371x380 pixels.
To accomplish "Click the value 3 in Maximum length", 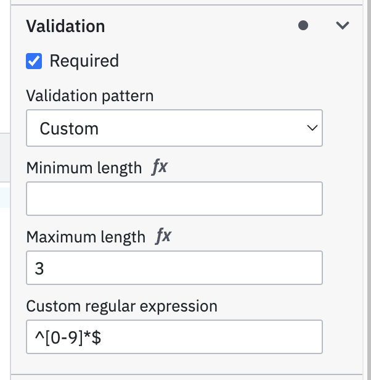I will coord(39,268).
